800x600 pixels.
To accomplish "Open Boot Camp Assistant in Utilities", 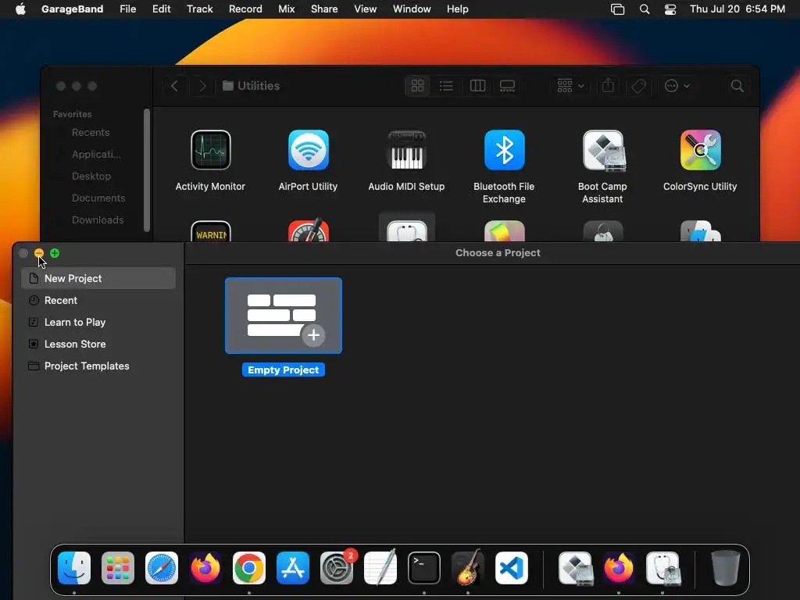I will (604, 150).
